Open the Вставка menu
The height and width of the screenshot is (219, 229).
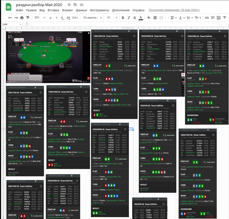click(x=53, y=10)
